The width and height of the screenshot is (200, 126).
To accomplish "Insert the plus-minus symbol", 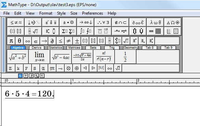I will 77,41.
